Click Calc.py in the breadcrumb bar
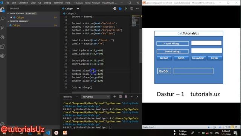The height and width of the screenshot is (136, 241). tap(70, 14)
